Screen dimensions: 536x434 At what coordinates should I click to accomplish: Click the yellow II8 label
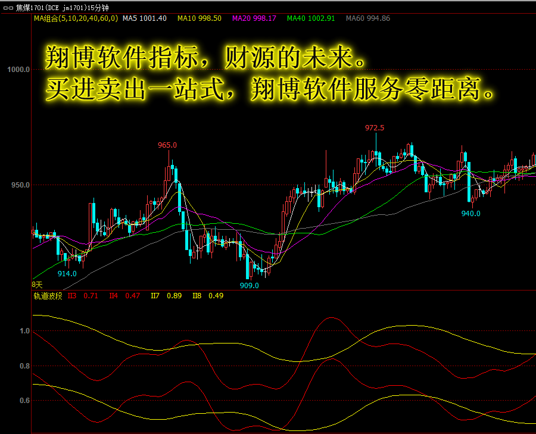click(x=197, y=296)
